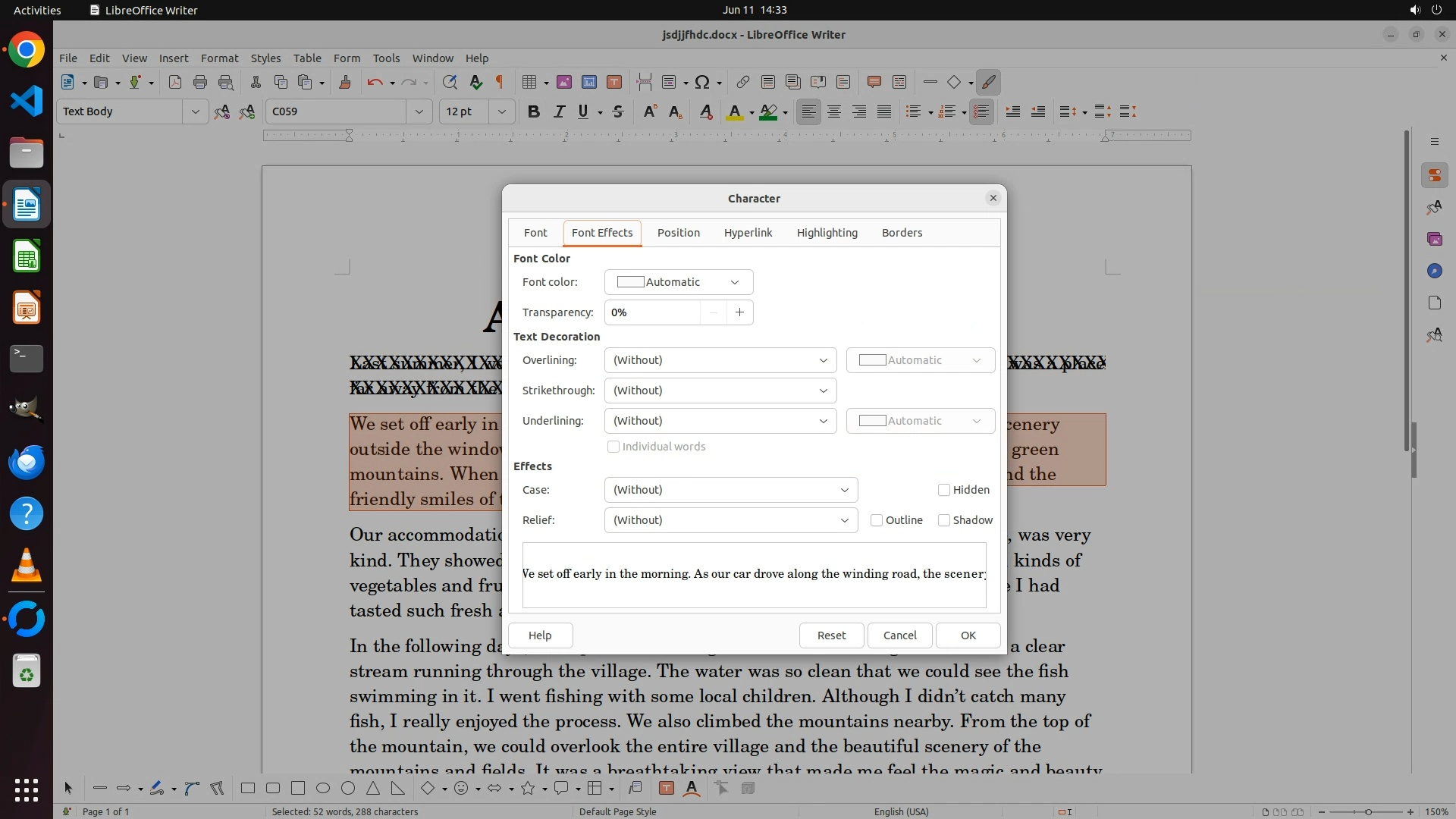This screenshot has height=819, width=1456.
Task: Confirm the dialog with OK
Action: click(968, 635)
